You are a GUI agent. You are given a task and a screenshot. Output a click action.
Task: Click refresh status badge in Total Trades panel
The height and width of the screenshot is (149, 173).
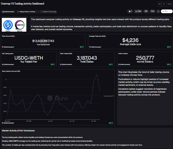[111, 64]
